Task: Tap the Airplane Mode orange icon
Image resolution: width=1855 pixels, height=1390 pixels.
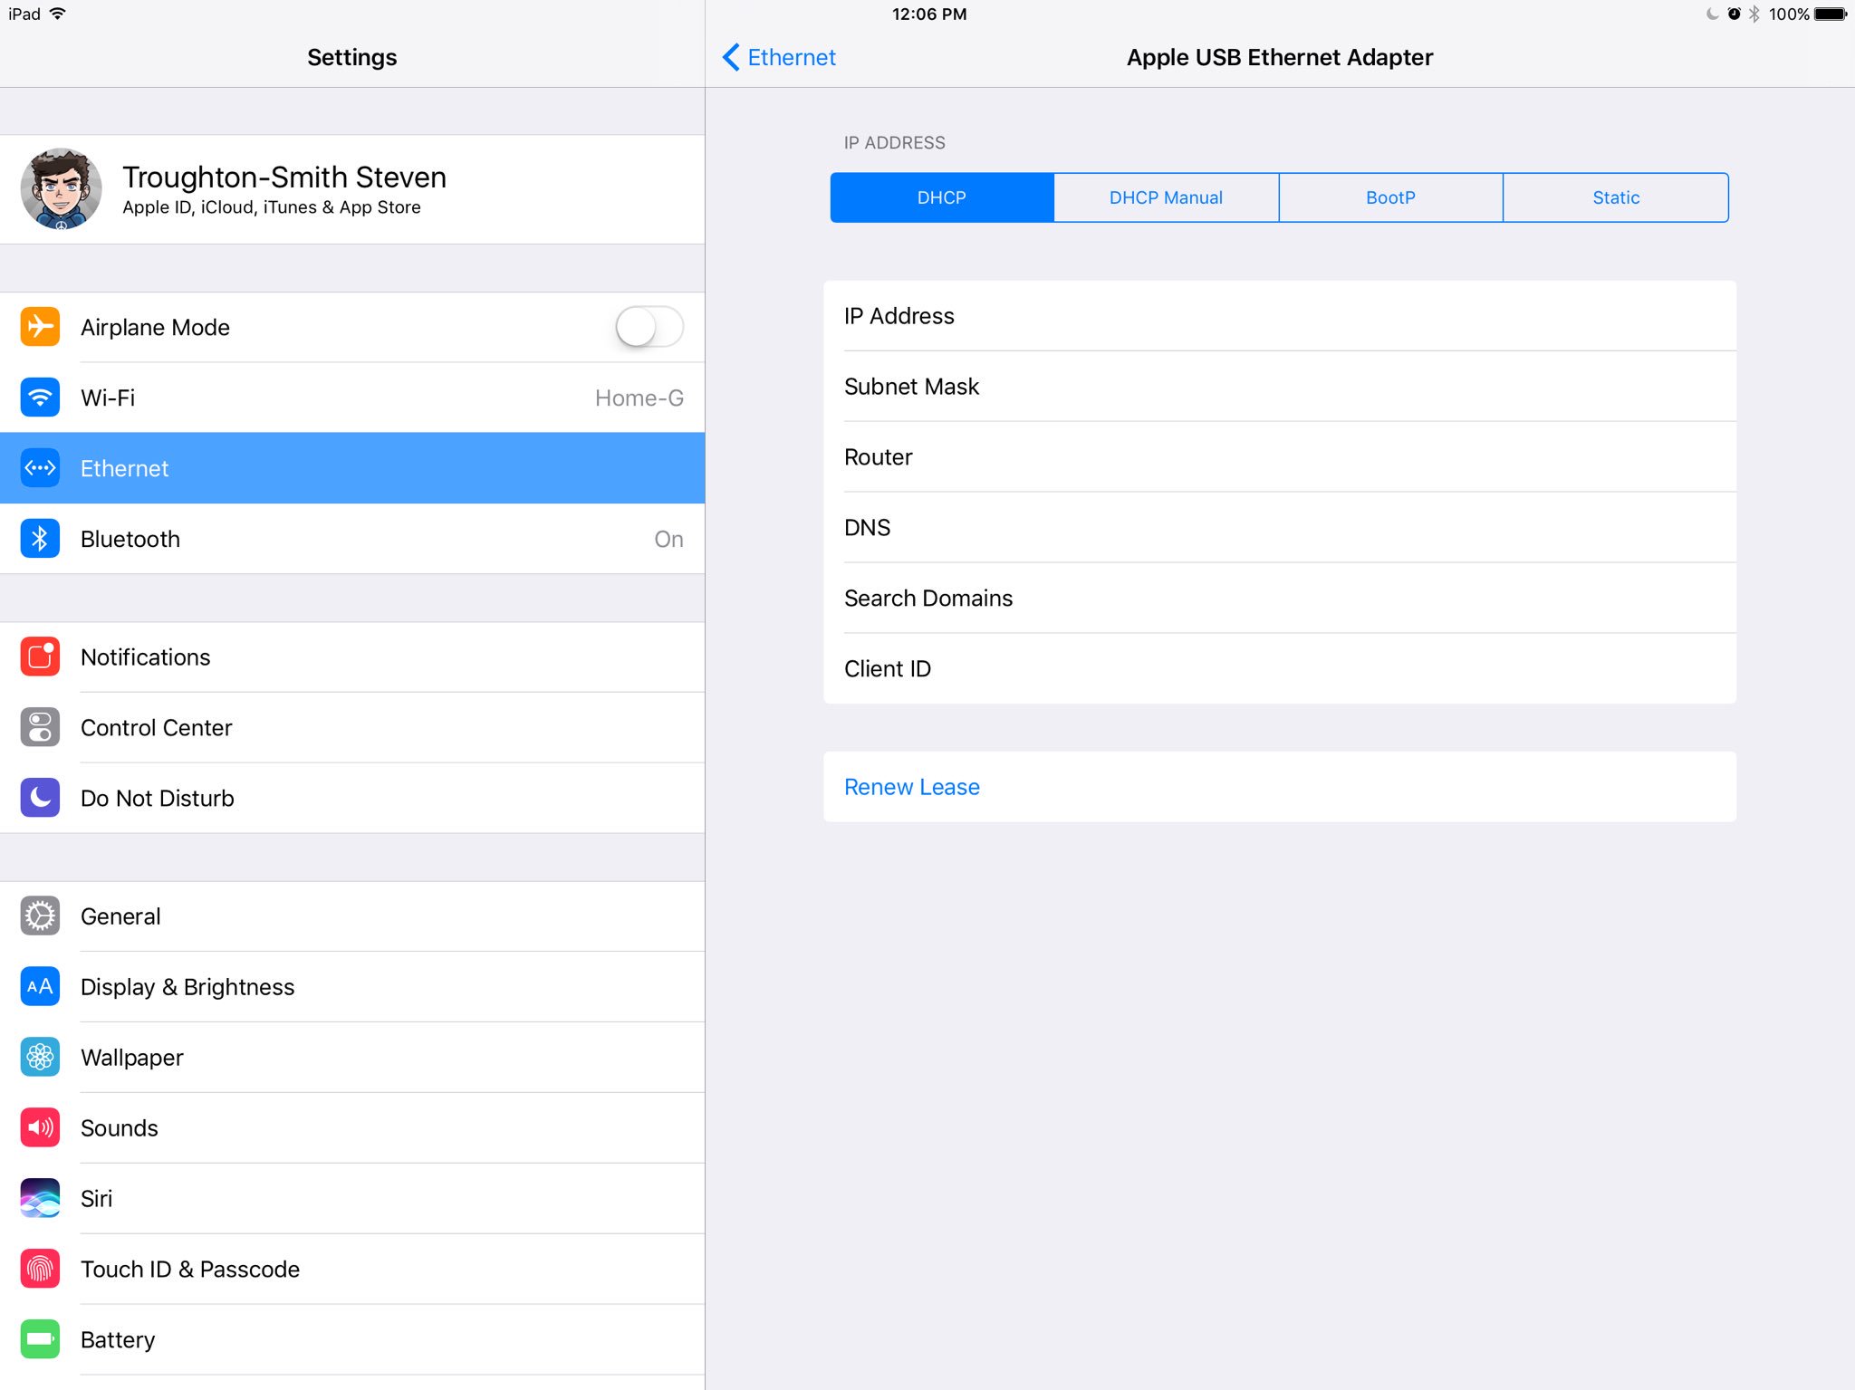Action: coord(40,327)
